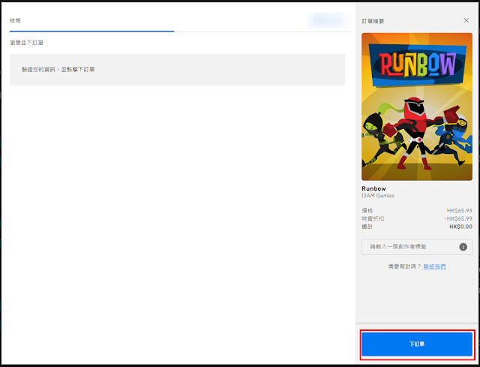Click the discount value -HK$65.99
This screenshot has height=367, width=480.
point(458,218)
